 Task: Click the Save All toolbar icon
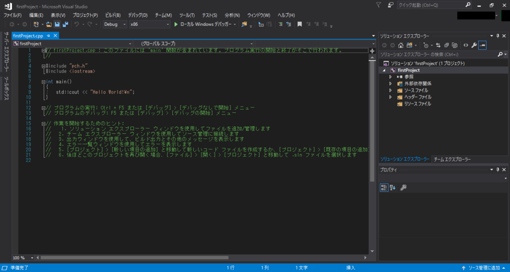[x=65, y=24]
